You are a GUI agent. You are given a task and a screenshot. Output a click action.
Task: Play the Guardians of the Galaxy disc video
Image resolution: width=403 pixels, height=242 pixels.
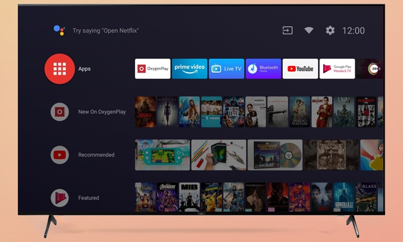275,155
